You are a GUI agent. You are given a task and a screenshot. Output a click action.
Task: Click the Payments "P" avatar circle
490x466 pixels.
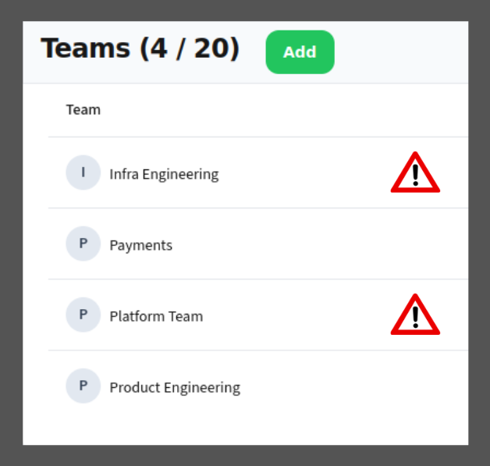[x=83, y=244]
